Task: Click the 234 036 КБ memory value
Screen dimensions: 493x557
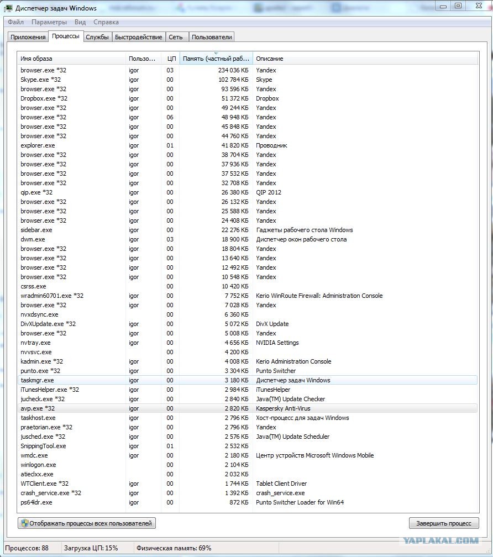Action: coord(233,70)
